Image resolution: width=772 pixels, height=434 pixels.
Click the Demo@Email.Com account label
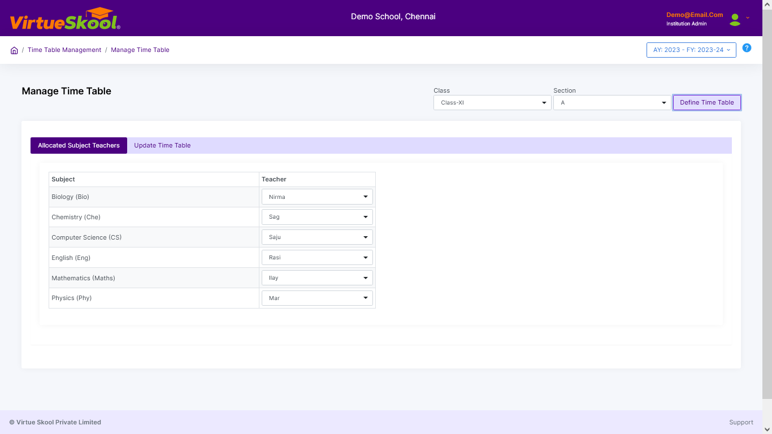pos(695,15)
